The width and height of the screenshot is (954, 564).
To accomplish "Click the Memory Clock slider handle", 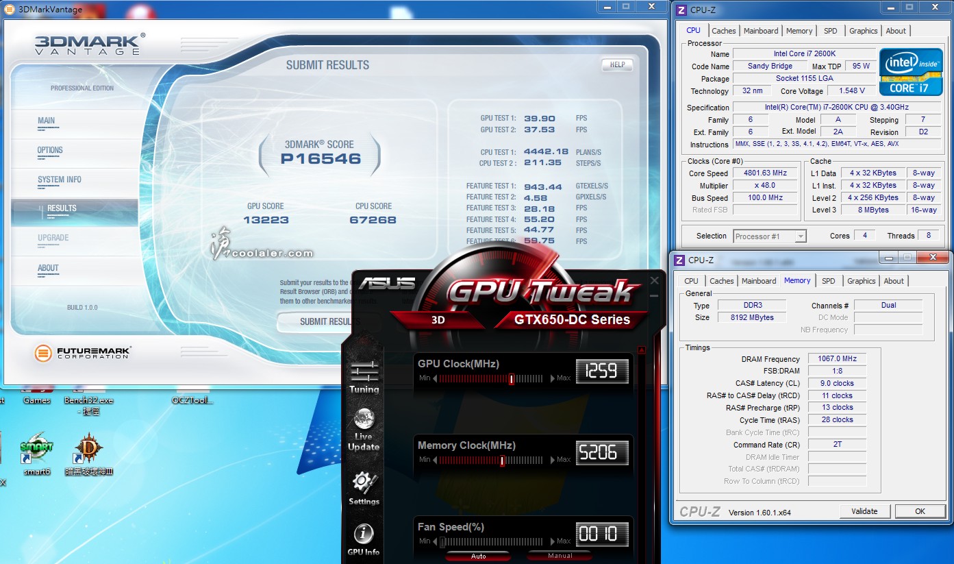I will pos(502,461).
